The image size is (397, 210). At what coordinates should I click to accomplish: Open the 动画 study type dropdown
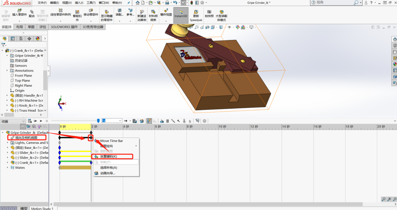click(x=13, y=121)
